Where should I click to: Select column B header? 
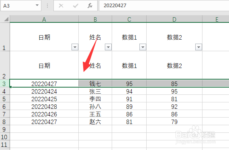tap(95, 19)
